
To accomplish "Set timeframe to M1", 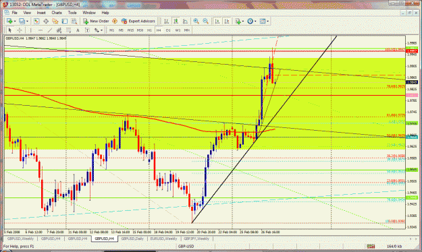I will pos(111,30).
